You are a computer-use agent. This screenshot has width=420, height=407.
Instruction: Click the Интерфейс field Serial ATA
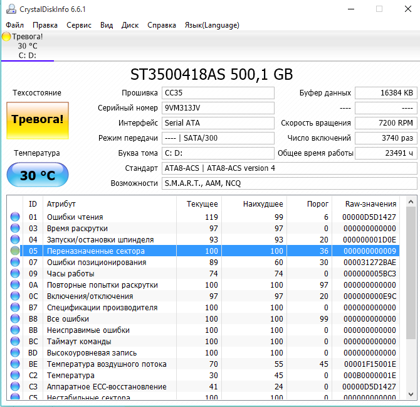pos(218,123)
